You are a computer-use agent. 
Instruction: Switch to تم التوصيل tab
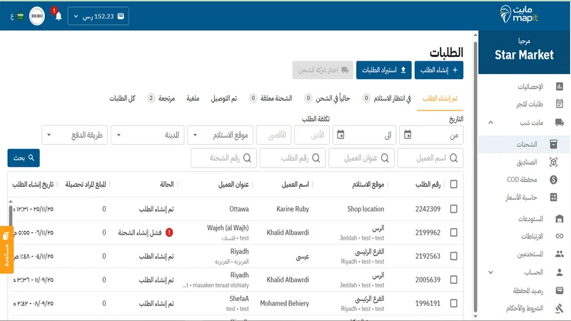[224, 98]
